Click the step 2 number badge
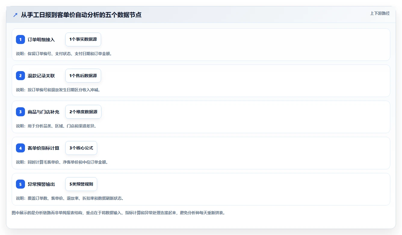The height and width of the screenshot is (235, 402). click(x=20, y=76)
